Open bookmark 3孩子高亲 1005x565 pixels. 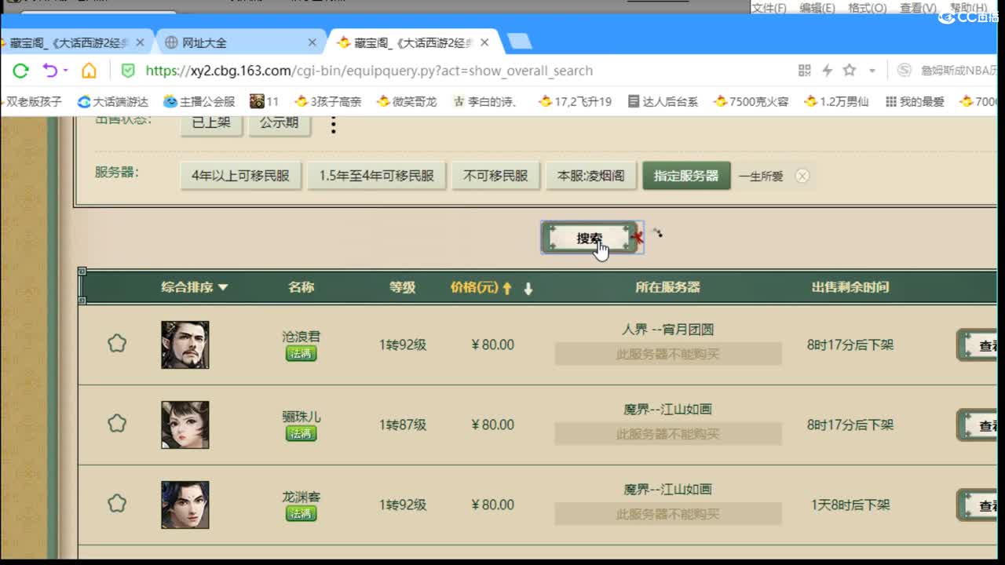[x=327, y=101]
